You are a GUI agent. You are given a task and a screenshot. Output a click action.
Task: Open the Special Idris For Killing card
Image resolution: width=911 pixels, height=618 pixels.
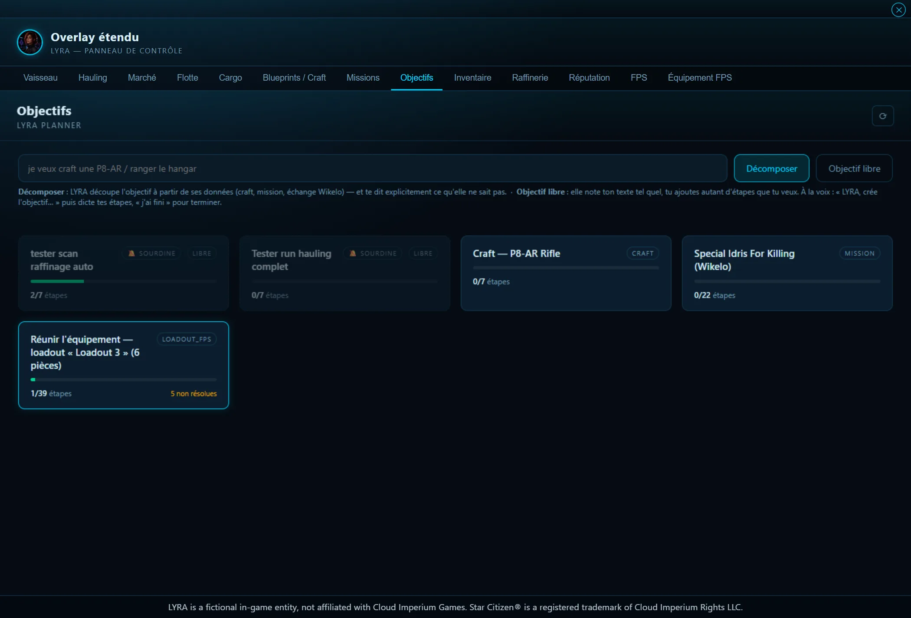(x=787, y=273)
